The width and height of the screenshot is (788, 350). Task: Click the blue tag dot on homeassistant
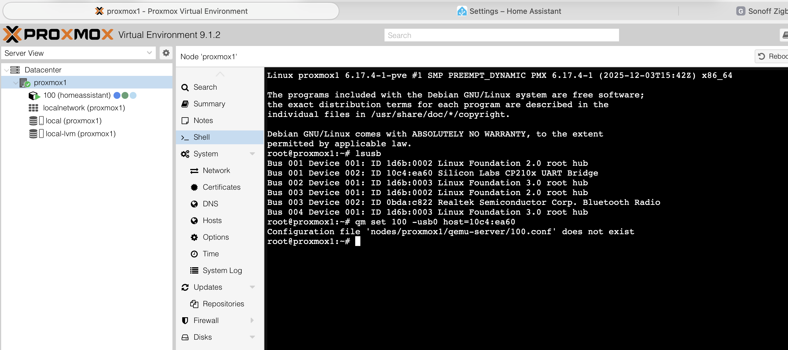tap(117, 95)
